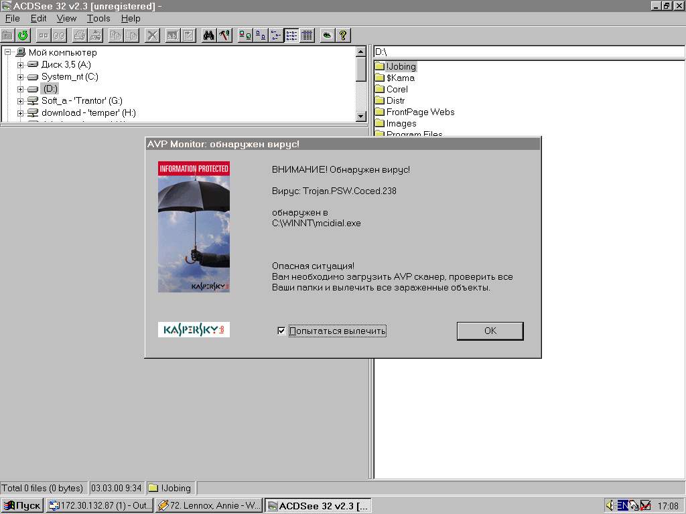Click the 17:08 clock in tray
Screen dimensions: 686x514
click(668, 506)
